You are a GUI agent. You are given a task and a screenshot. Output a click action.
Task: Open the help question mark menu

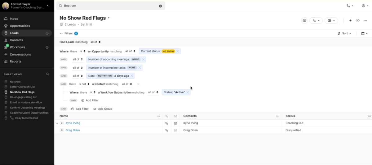[365, 6]
